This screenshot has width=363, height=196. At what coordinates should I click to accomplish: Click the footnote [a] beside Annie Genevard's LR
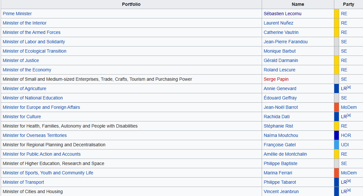pyautogui.click(x=348, y=88)
